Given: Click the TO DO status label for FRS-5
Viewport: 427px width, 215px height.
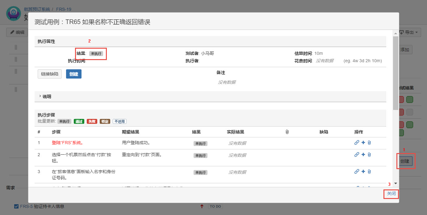Looking at the screenshot, I should tap(216, 206).
